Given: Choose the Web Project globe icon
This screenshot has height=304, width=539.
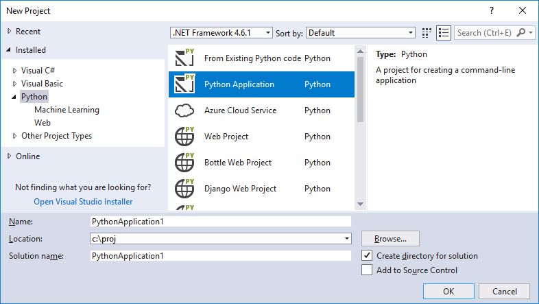Looking at the screenshot, I should click(x=184, y=137).
